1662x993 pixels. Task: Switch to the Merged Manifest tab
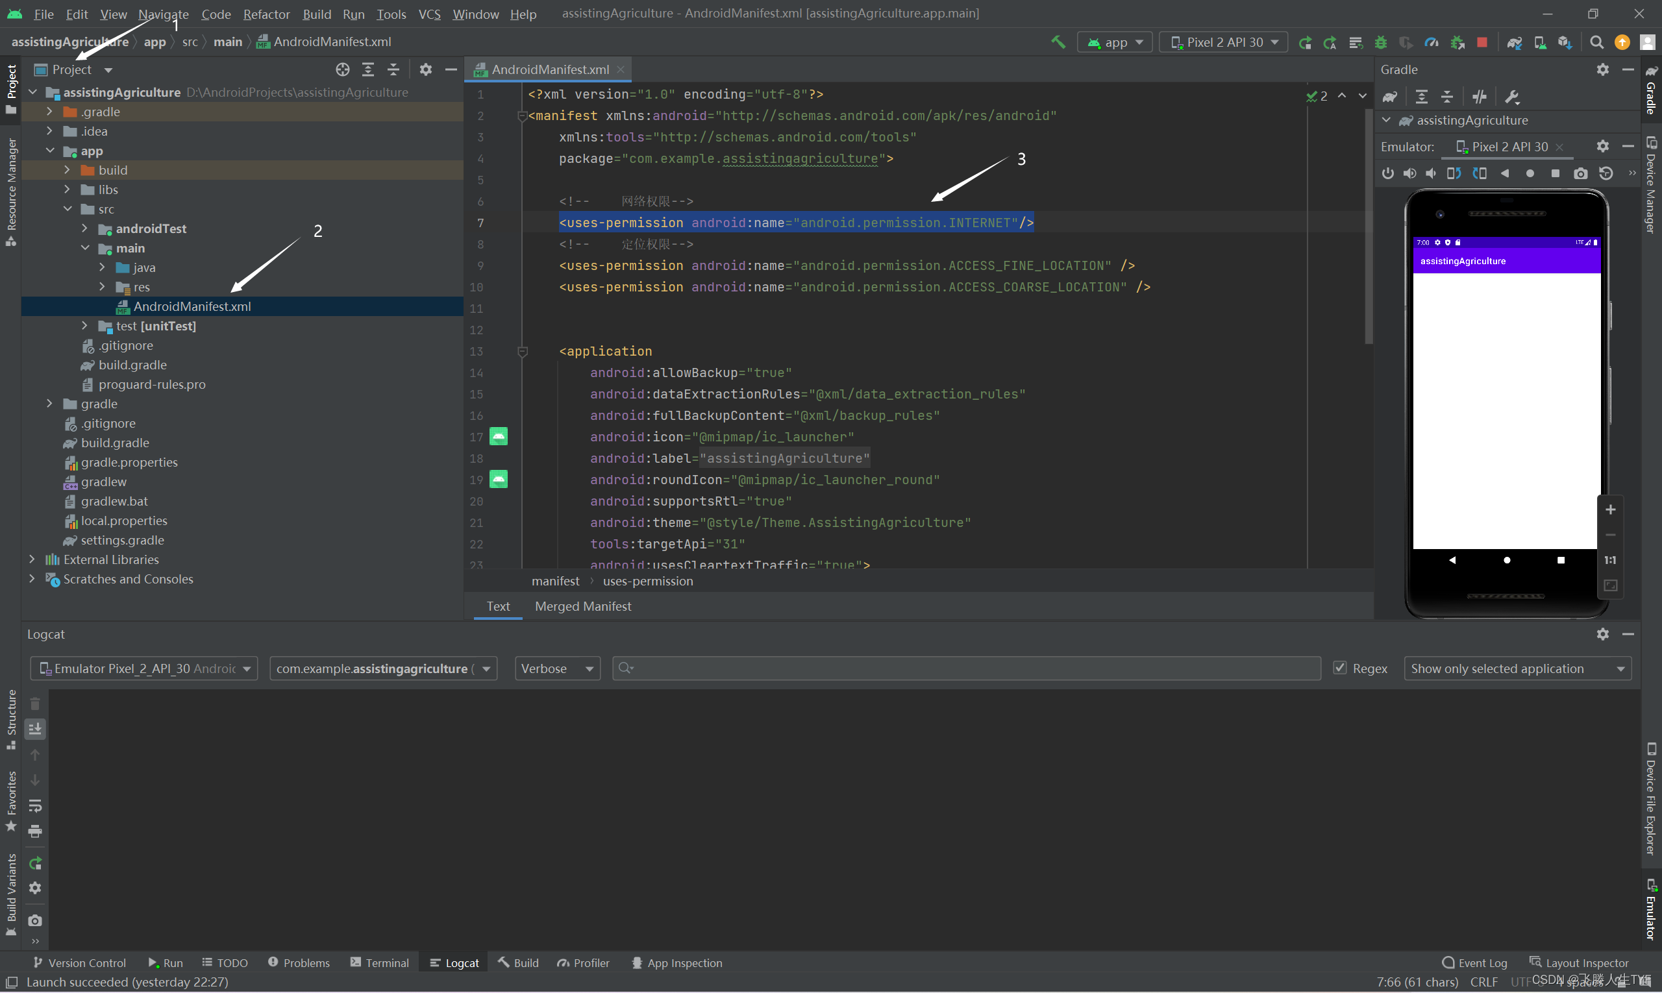click(x=582, y=606)
